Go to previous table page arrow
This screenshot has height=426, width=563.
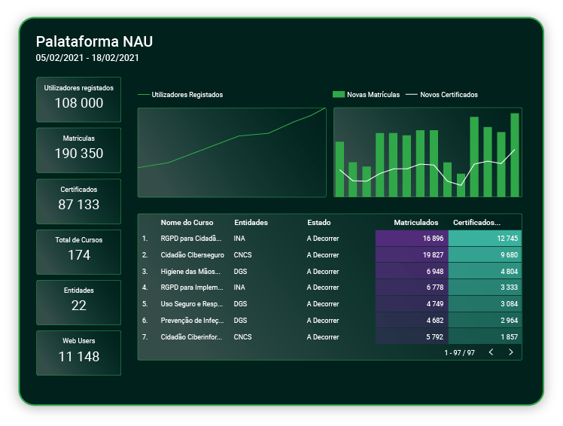(x=491, y=352)
